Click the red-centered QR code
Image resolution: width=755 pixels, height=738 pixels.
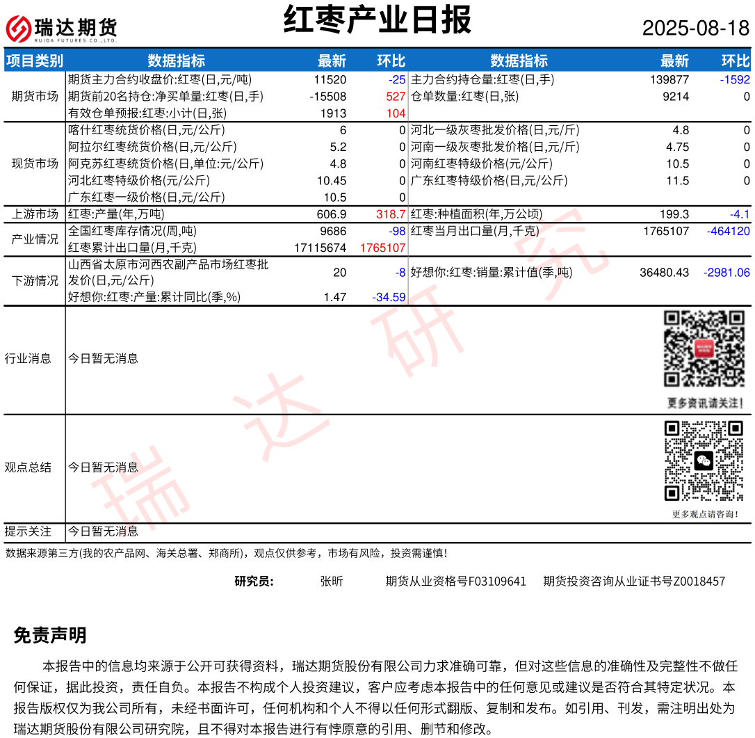click(x=704, y=348)
